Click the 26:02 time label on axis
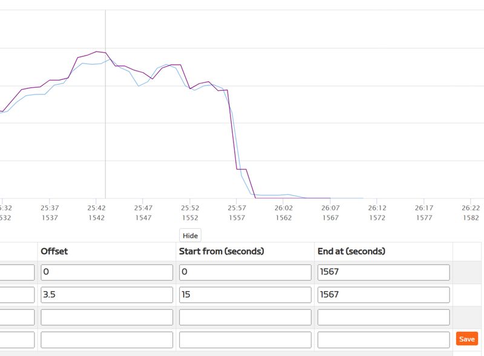This screenshot has width=484, height=356. 284,207
